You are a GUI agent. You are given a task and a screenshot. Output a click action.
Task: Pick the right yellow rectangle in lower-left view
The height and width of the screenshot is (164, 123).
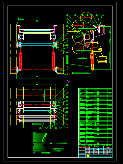click(x=60, y=106)
